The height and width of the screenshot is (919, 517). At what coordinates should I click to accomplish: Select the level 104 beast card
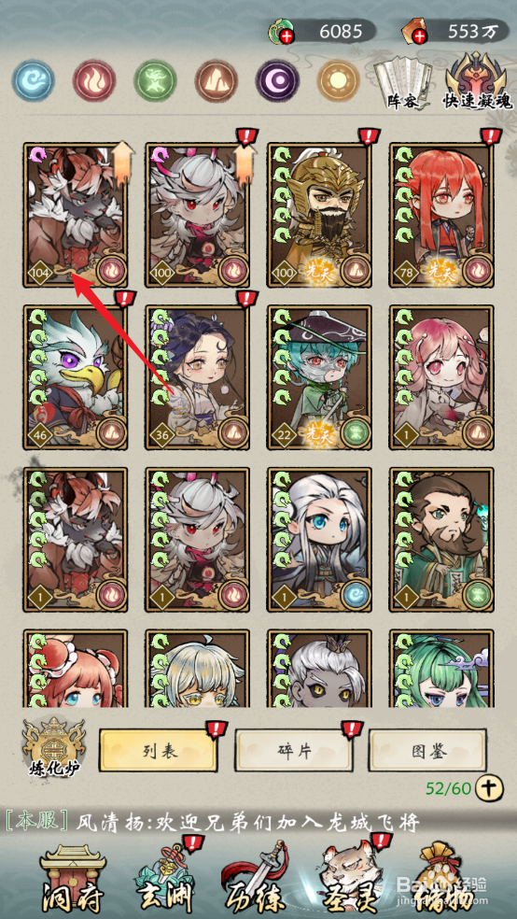76,215
